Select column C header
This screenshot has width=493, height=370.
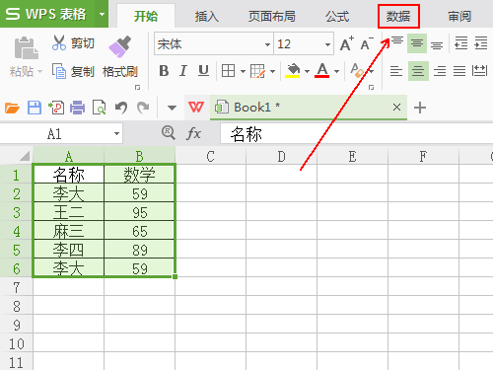(x=210, y=157)
